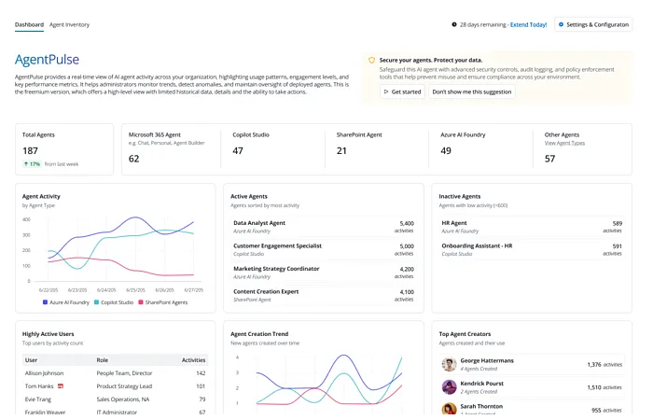
Task: Toggle Azure AI Foundry legend swatch
Action: [x=46, y=302]
